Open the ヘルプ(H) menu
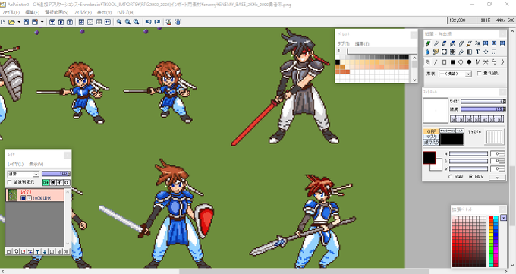The width and height of the screenshot is (516, 274). click(x=126, y=12)
